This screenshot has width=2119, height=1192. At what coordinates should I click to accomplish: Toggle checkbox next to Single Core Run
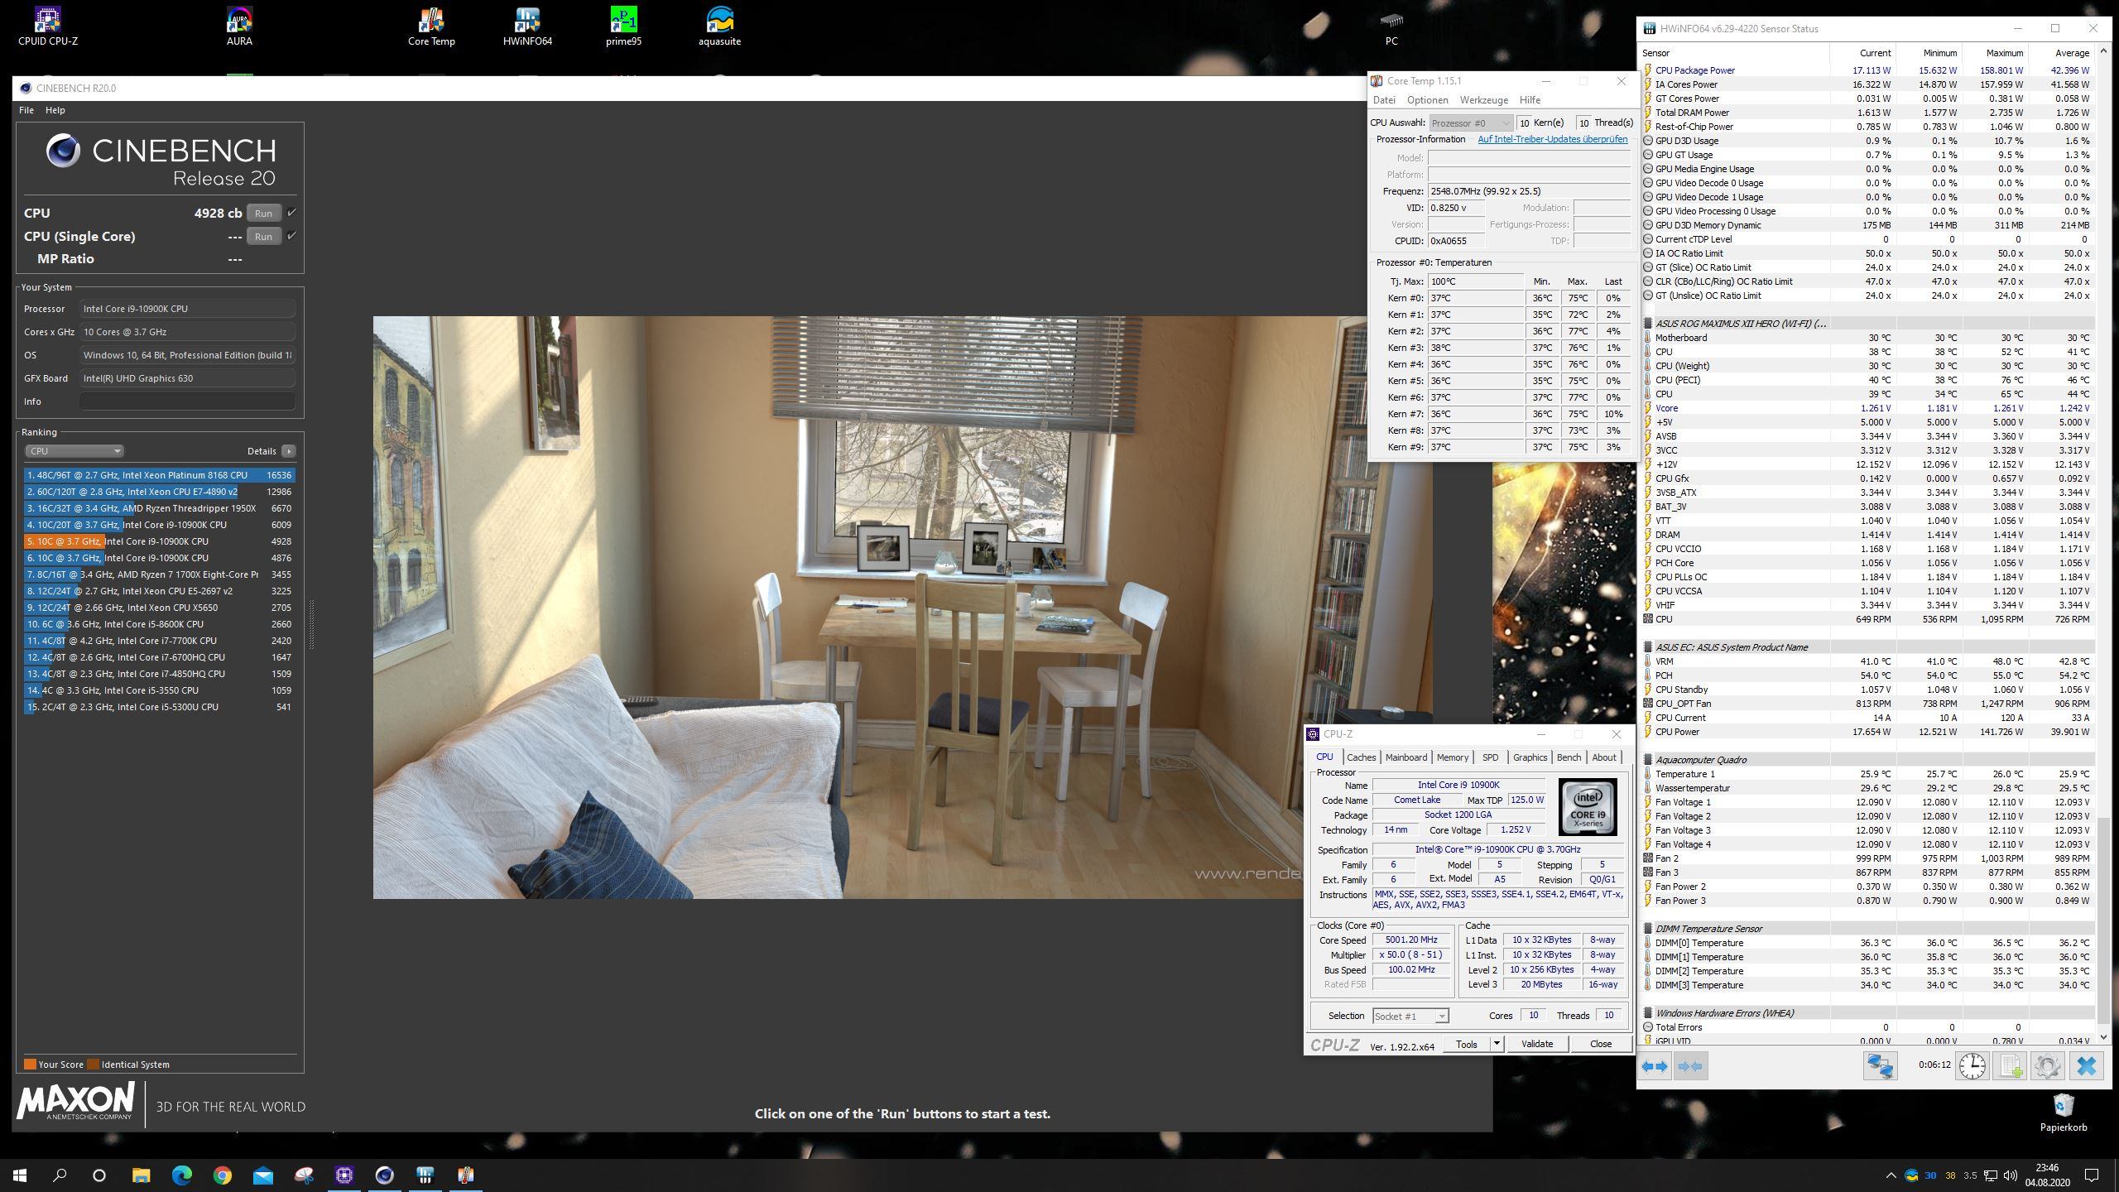(x=291, y=236)
